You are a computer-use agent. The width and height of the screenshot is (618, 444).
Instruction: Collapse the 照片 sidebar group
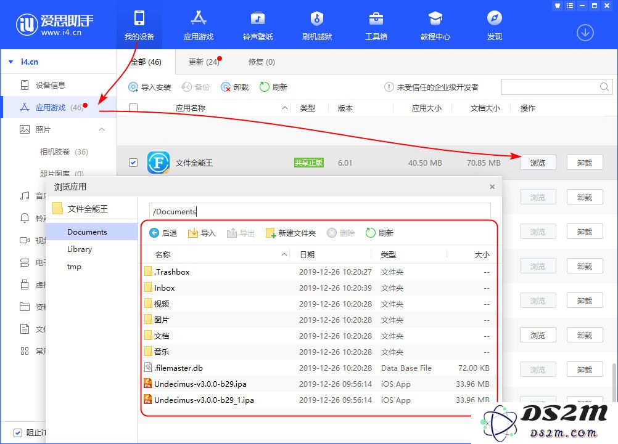click(102, 129)
